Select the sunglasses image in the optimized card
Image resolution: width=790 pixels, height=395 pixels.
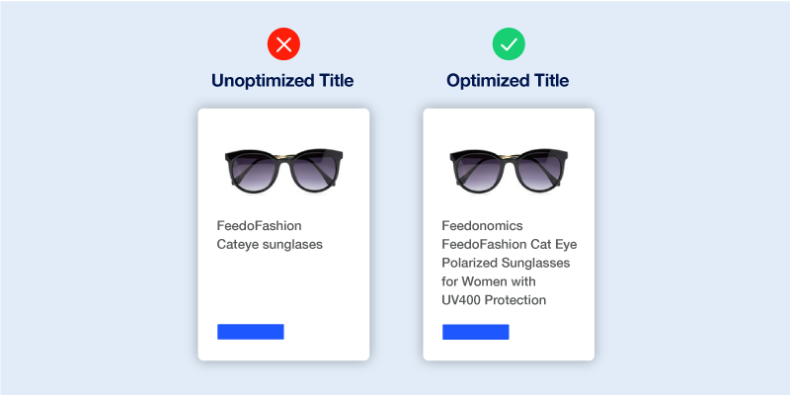509,170
